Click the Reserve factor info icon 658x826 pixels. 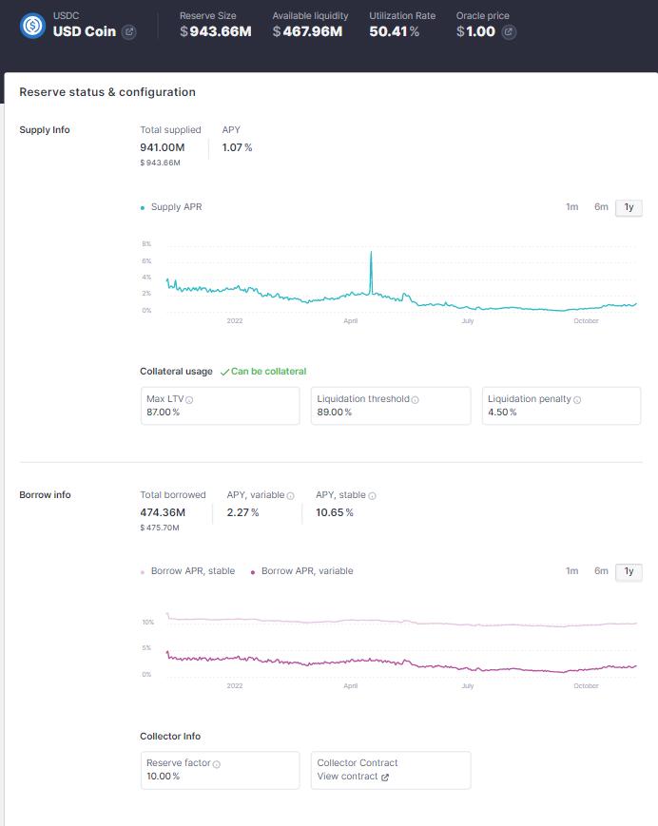pyautogui.click(x=217, y=764)
